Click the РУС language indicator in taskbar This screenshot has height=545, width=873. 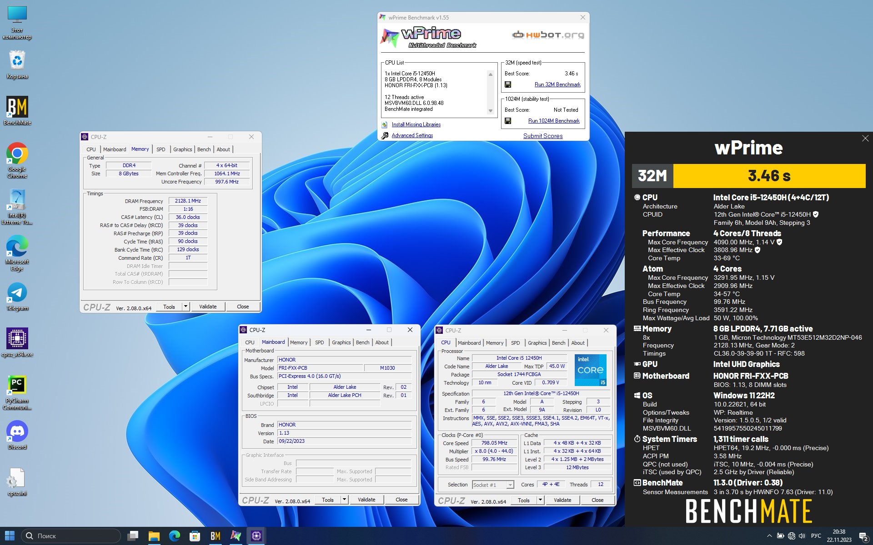pyautogui.click(x=816, y=536)
